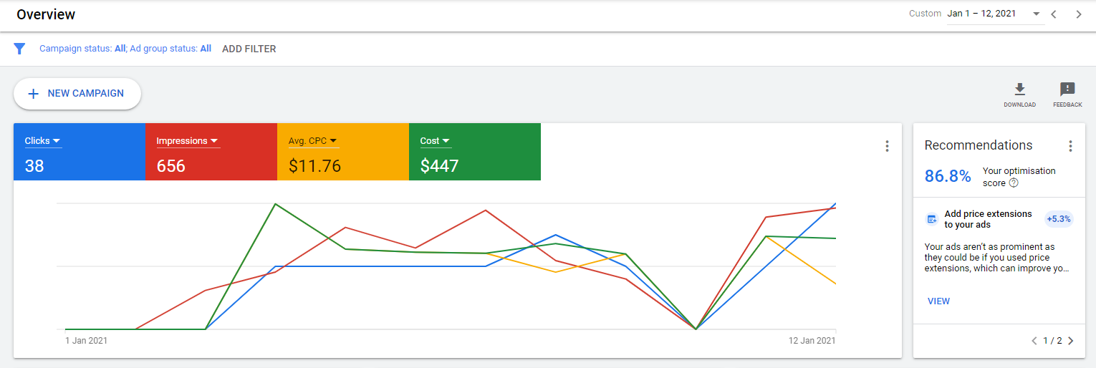
Task: Click the Download icon
Action: tap(1019, 89)
